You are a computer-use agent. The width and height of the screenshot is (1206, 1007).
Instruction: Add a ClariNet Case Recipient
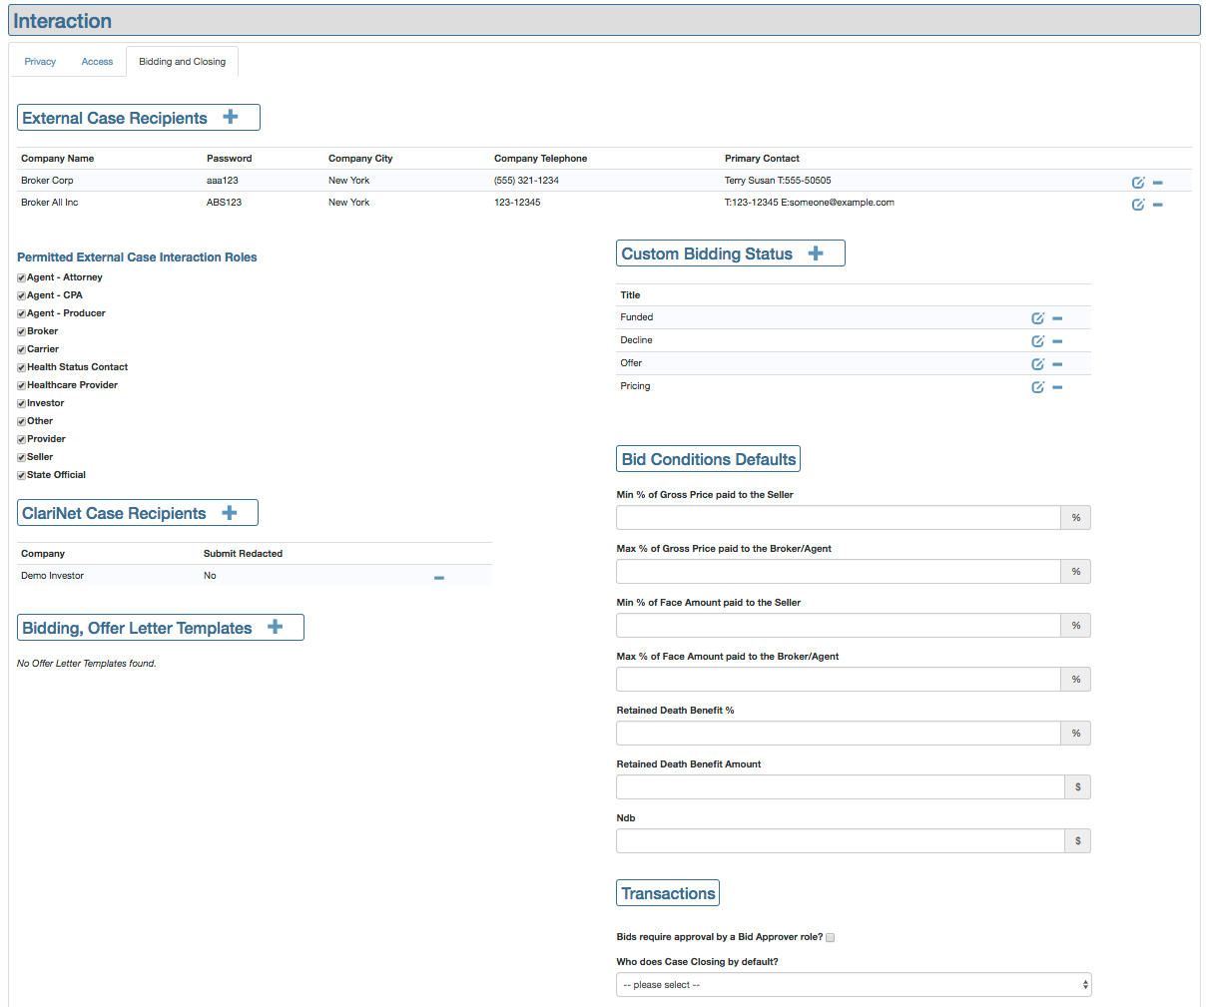tap(230, 513)
